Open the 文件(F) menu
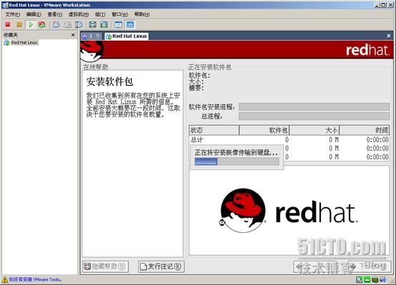396x285 pixels. [12, 14]
